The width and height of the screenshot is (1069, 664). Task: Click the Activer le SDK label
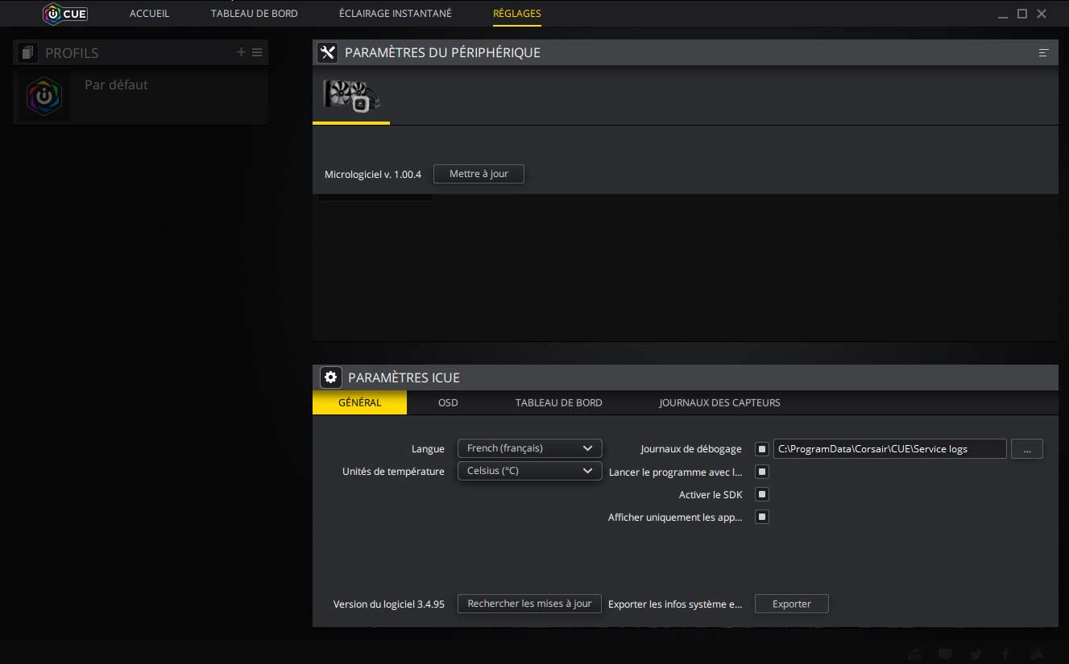click(x=711, y=495)
